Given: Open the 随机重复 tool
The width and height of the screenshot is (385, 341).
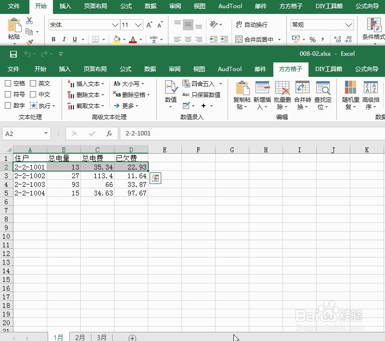Looking at the screenshot, I should 350,95.
